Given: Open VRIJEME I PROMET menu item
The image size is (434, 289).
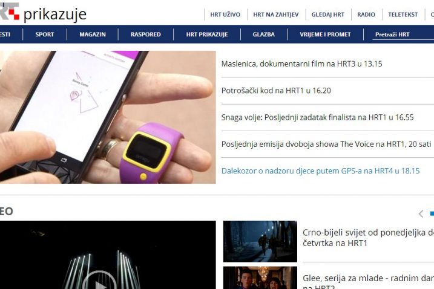Looking at the screenshot, I should [325, 34].
